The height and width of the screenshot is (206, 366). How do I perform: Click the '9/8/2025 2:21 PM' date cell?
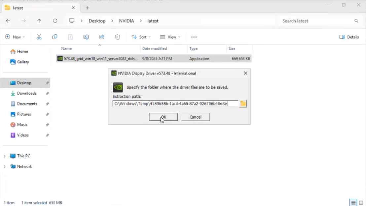click(x=157, y=59)
